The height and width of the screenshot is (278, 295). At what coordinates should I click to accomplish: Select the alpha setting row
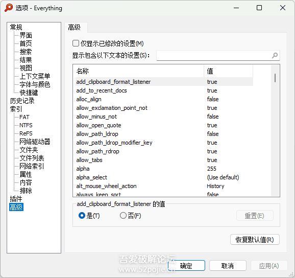[164, 169]
